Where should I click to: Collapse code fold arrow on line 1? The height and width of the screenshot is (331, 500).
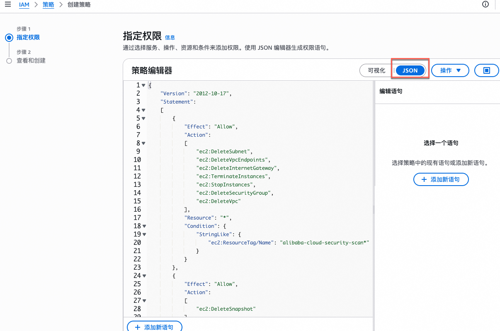coord(143,85)
